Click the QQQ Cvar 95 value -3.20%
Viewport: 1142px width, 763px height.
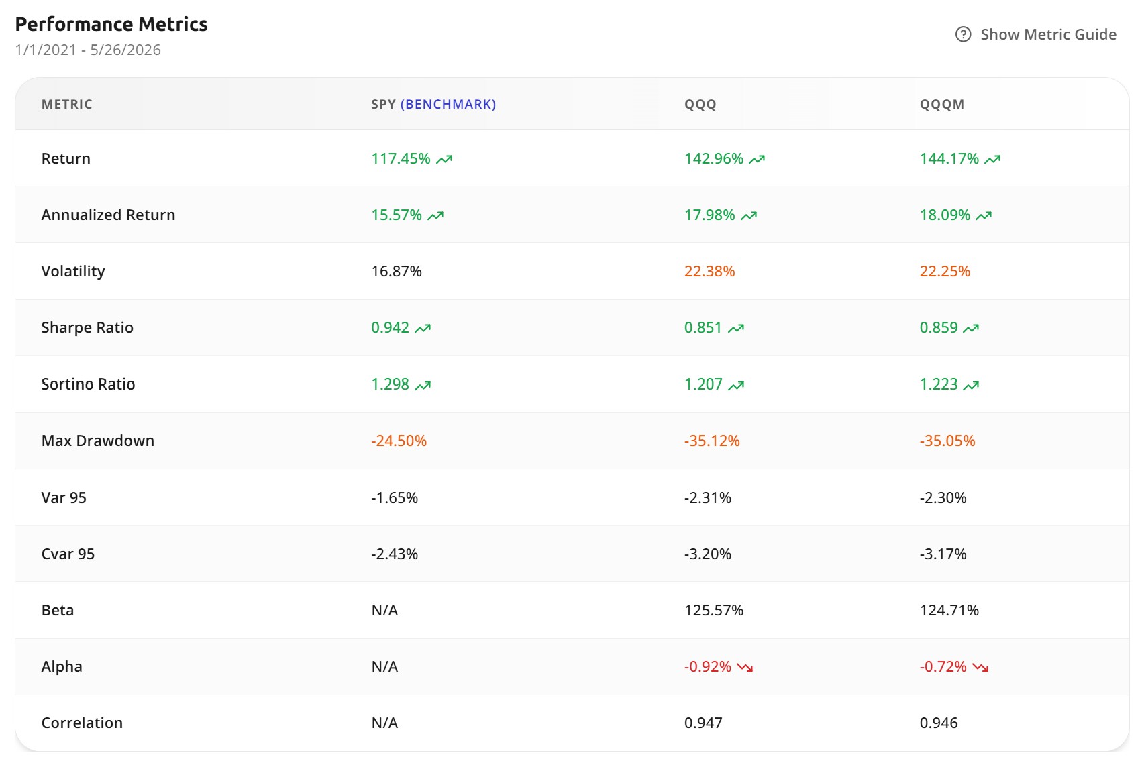(x=708, y=554)
